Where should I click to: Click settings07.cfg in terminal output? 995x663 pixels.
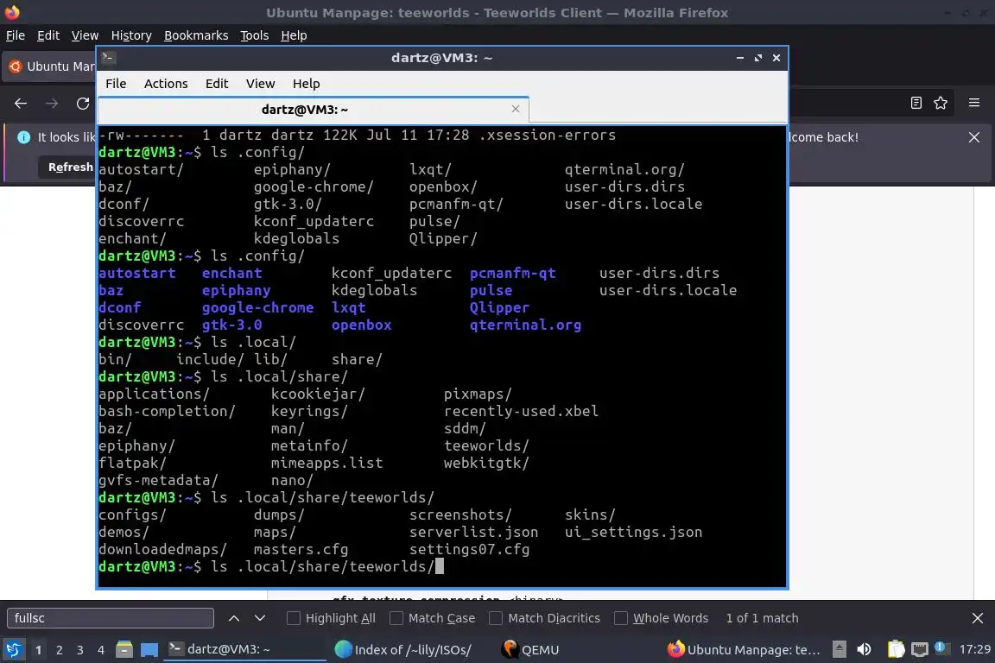tap(470, 549)
